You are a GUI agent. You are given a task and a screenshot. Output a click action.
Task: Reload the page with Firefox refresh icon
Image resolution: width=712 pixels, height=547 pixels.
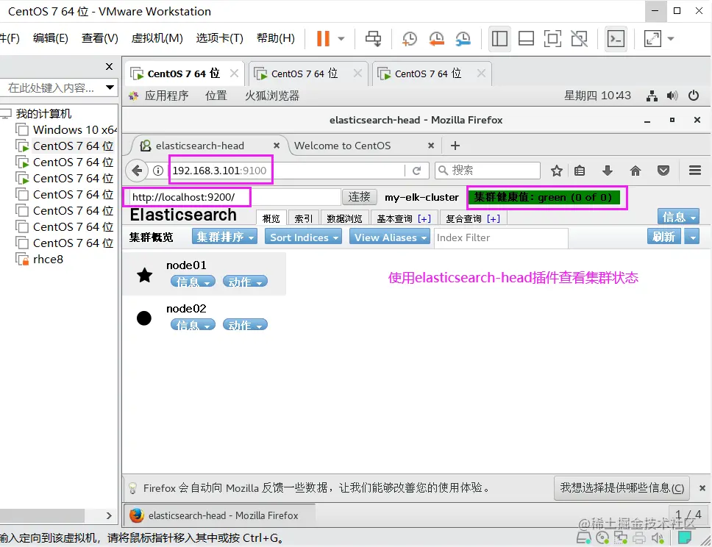click(416, 171)
